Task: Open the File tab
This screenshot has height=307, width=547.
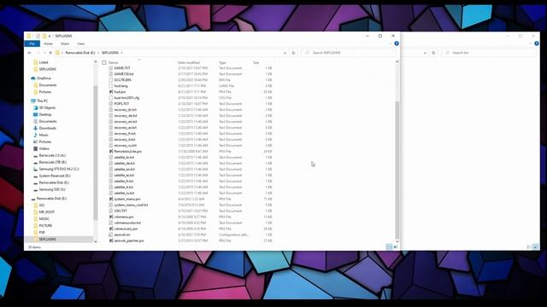Action: pos(32,43)
